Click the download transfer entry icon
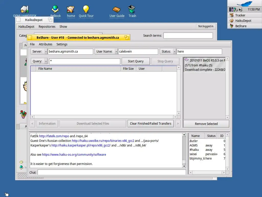The height and width of the screenshot is (197, 262). tap(187, 60)
